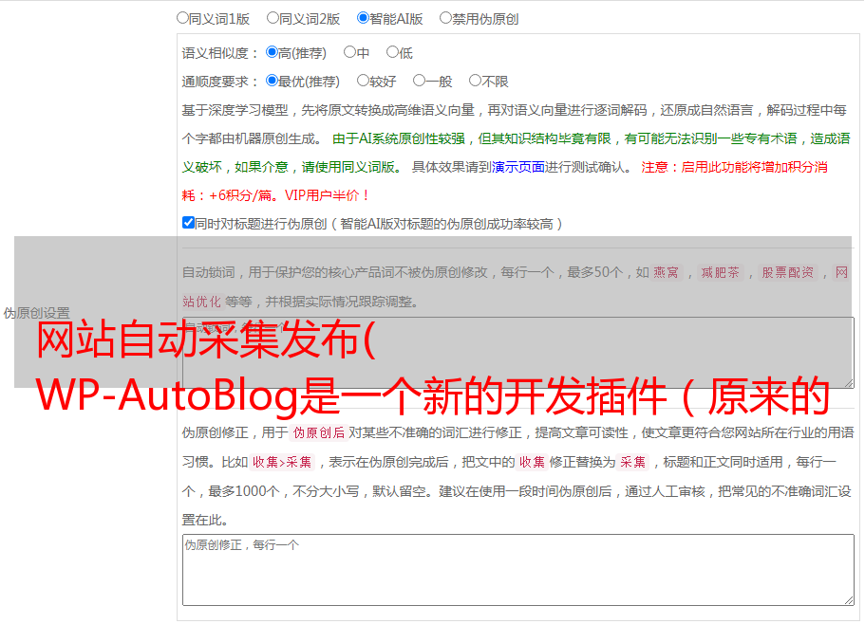Image resolution: width=865 pixels, height=624 pixels.
Task: Set 语义相似度 to 低
Action: point(392,52)
